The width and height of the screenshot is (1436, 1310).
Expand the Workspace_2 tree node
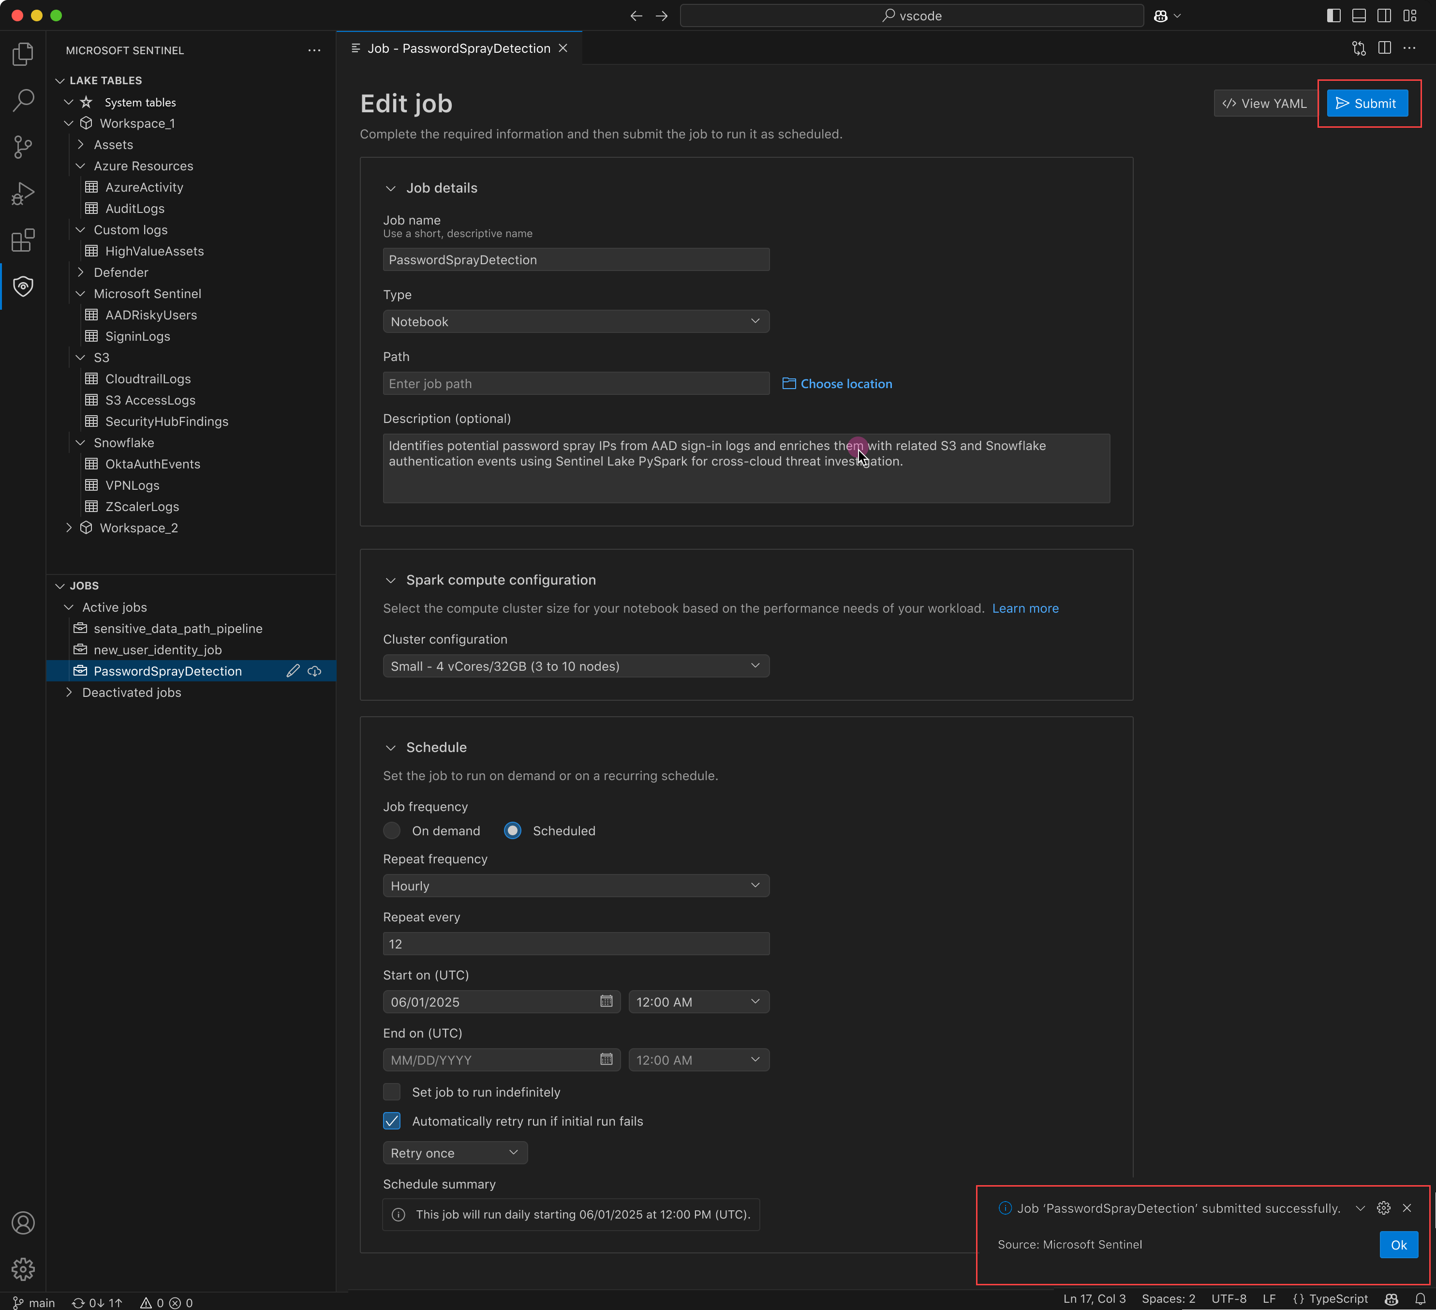(x=69, y=527)
